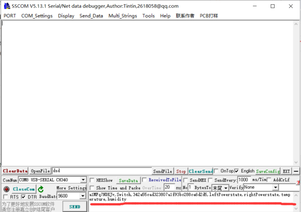Image resolution: width=301 pixels, height=212 pixels.
Task: Open the Multi_Strings menu
Action: [x=123, y=16]
